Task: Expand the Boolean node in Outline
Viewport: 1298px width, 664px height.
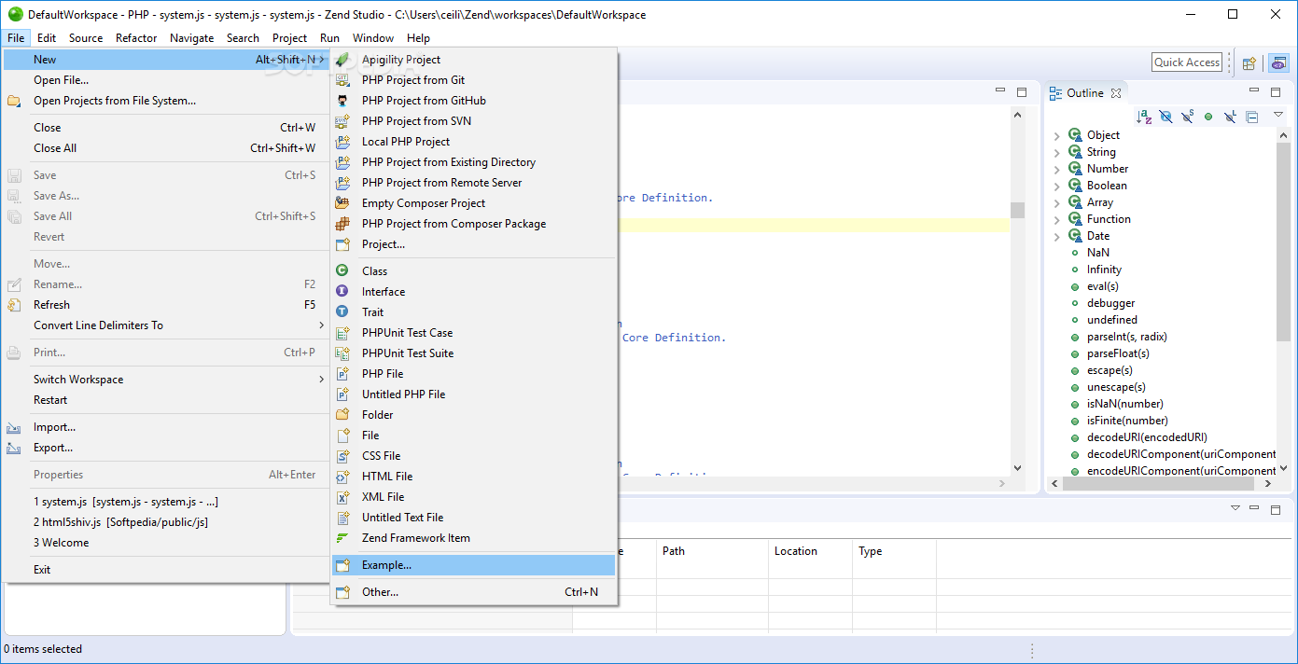Action: [1056, 187]
